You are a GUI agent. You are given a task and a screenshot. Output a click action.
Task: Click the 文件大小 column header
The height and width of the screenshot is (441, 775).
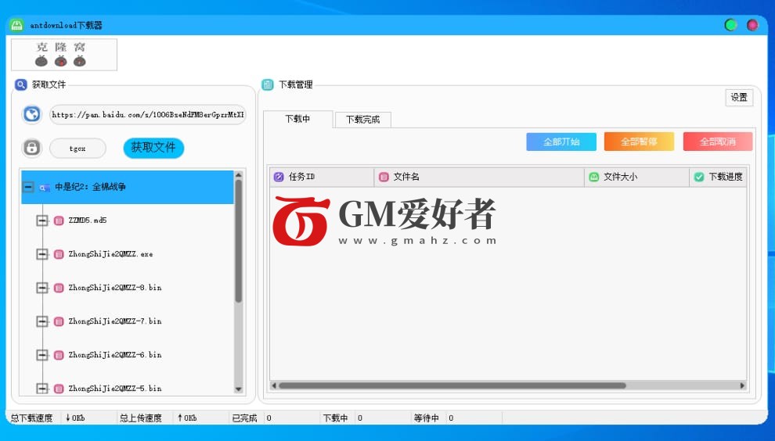(x=637, y=177)
